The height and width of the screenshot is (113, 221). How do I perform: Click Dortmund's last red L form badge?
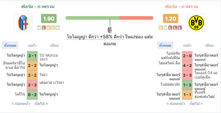click(180, 28)
